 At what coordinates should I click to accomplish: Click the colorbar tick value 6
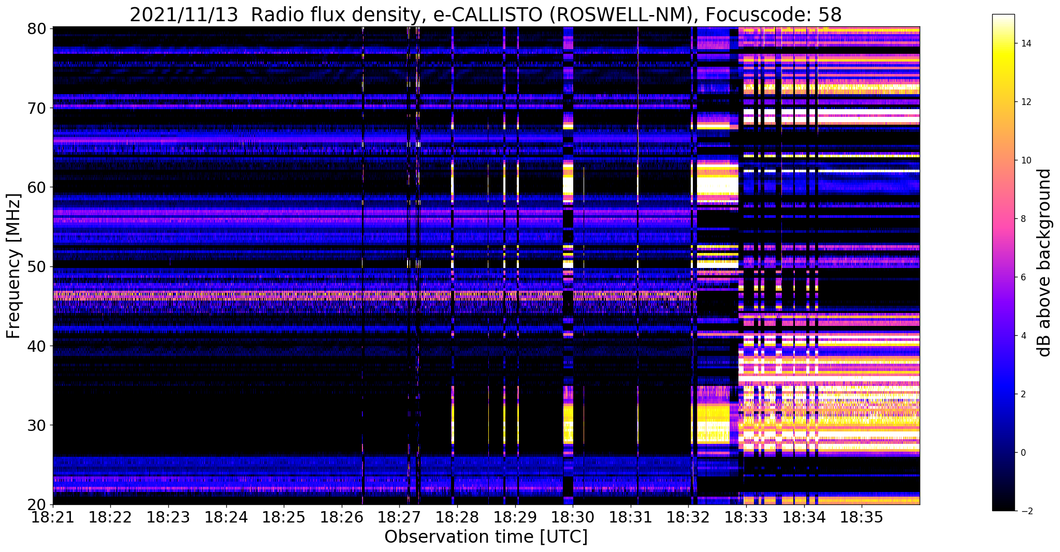[1023, 277]
